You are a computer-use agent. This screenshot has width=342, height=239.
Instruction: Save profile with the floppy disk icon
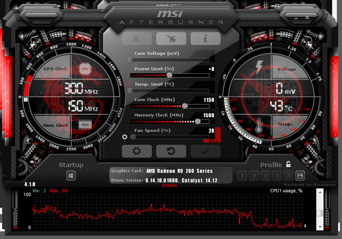(x=300, y=176)
